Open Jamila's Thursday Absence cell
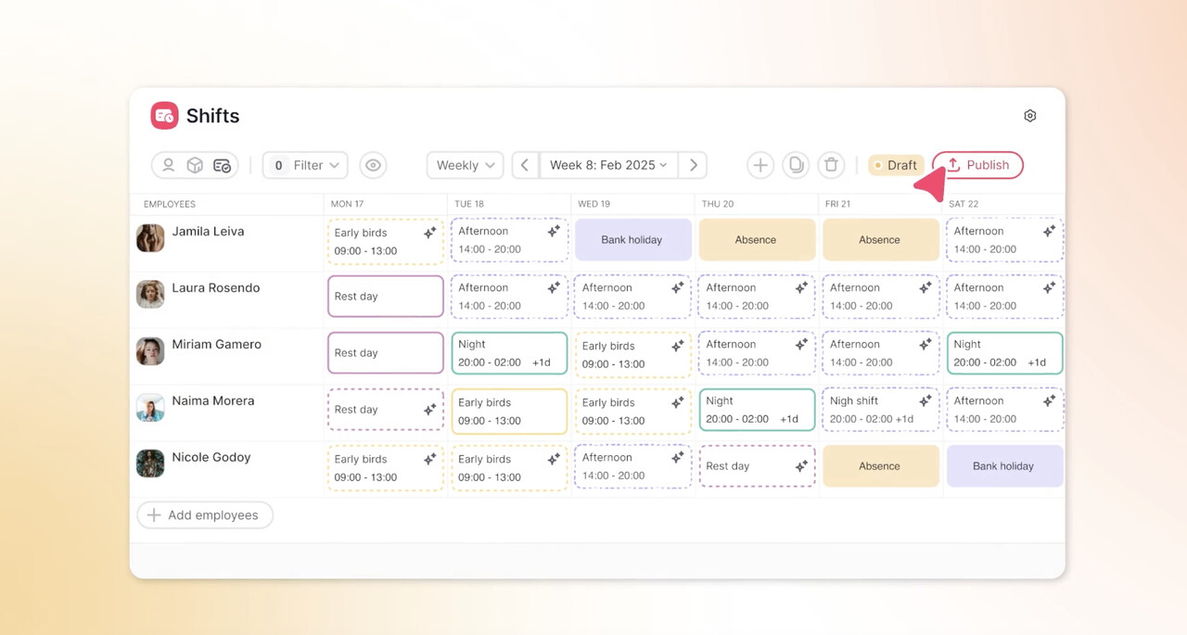The image size is (1187, 635). click(757, 240)
